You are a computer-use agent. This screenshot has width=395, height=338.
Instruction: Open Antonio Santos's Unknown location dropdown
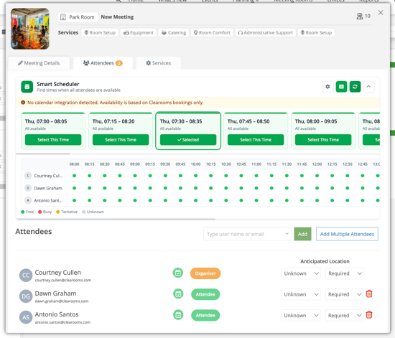(x=301, y=315)
